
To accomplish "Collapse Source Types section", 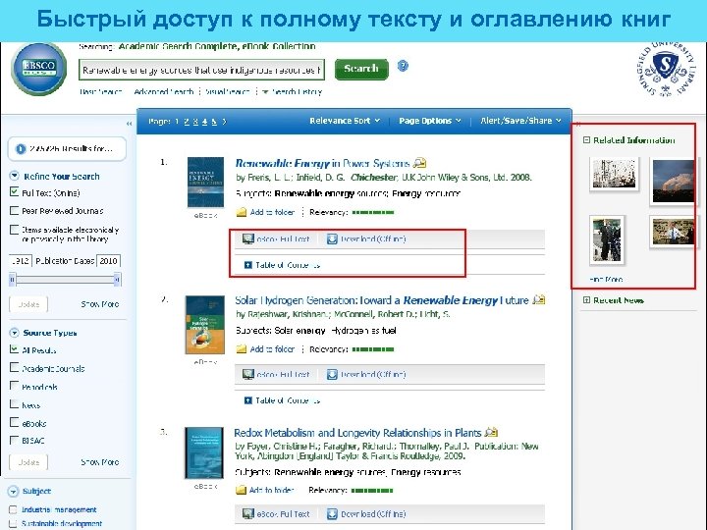I will [x=15, y=333].
